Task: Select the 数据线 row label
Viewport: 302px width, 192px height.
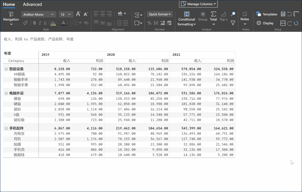Action: (x=19, y=155)
